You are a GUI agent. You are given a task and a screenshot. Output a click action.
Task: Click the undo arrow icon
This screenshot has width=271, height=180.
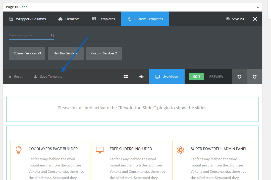(x=239, y=77)
